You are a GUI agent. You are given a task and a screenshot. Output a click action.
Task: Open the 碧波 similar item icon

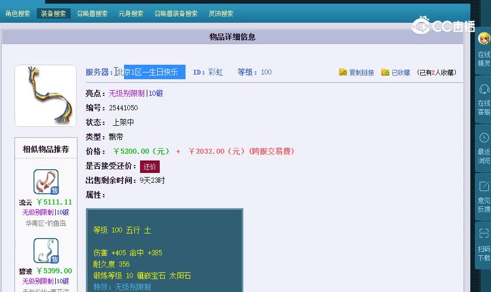46,251
